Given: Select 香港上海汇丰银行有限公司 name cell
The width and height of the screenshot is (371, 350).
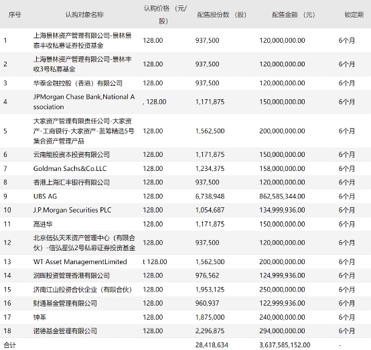Looking at the screenshot, I should (72, 182).
